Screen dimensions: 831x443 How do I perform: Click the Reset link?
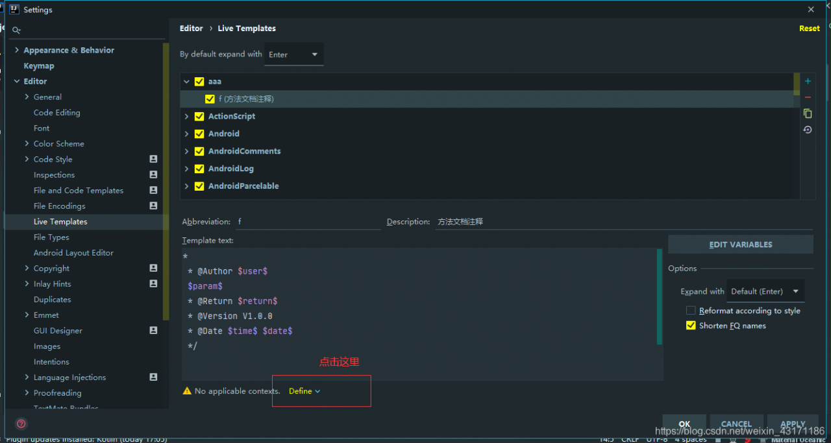(809, 29)
